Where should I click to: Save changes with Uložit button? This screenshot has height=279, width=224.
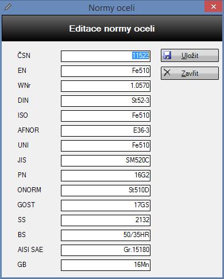click(x=190, y=56)
